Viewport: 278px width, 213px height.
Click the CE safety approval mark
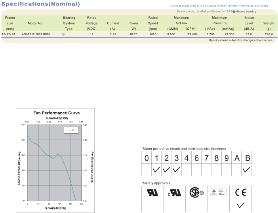(x=241, y=192)
